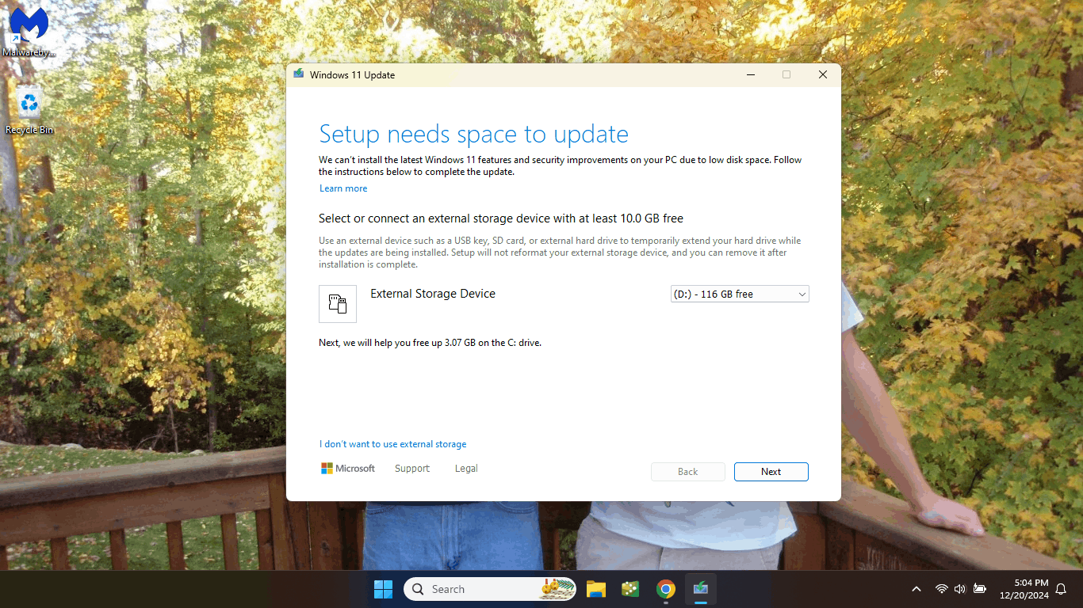The width and height of the screenshot is (1083, 608).
Task: Open File Explorer from the taskbar
Action: point(595,589)
